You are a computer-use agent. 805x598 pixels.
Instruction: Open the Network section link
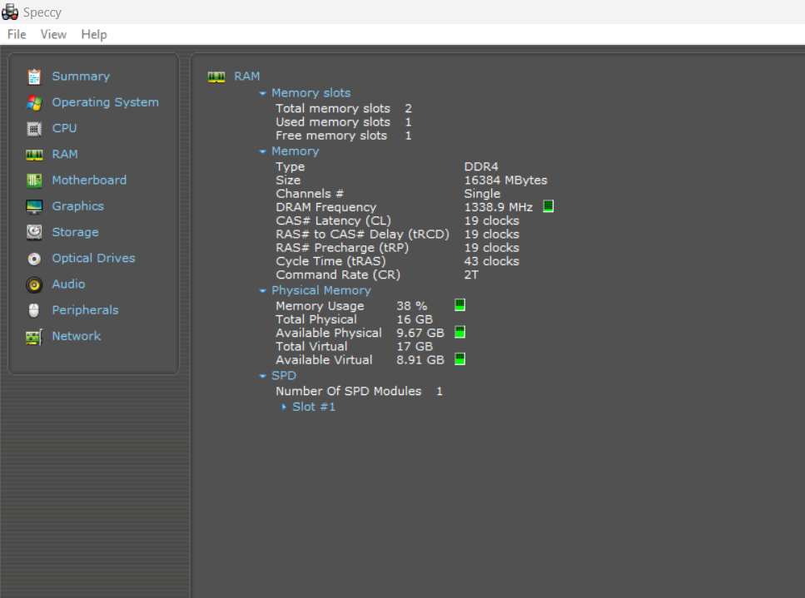click(76, 336)
